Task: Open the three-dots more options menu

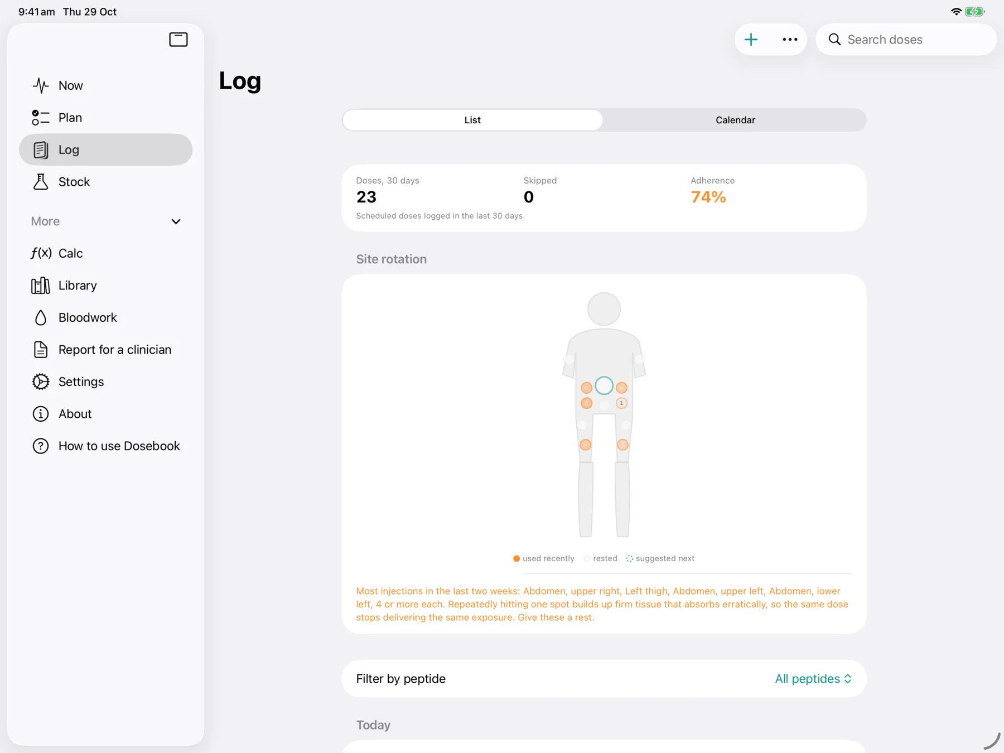Action: pyautogui.click(x=790, y=40)
